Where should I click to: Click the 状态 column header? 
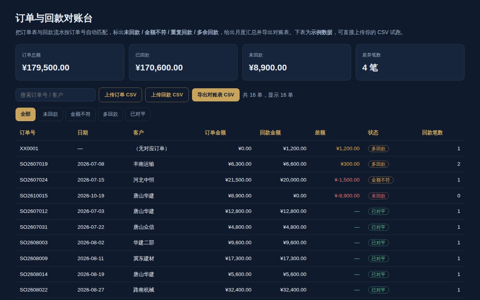pyautogui.click(x=373, y=133)
